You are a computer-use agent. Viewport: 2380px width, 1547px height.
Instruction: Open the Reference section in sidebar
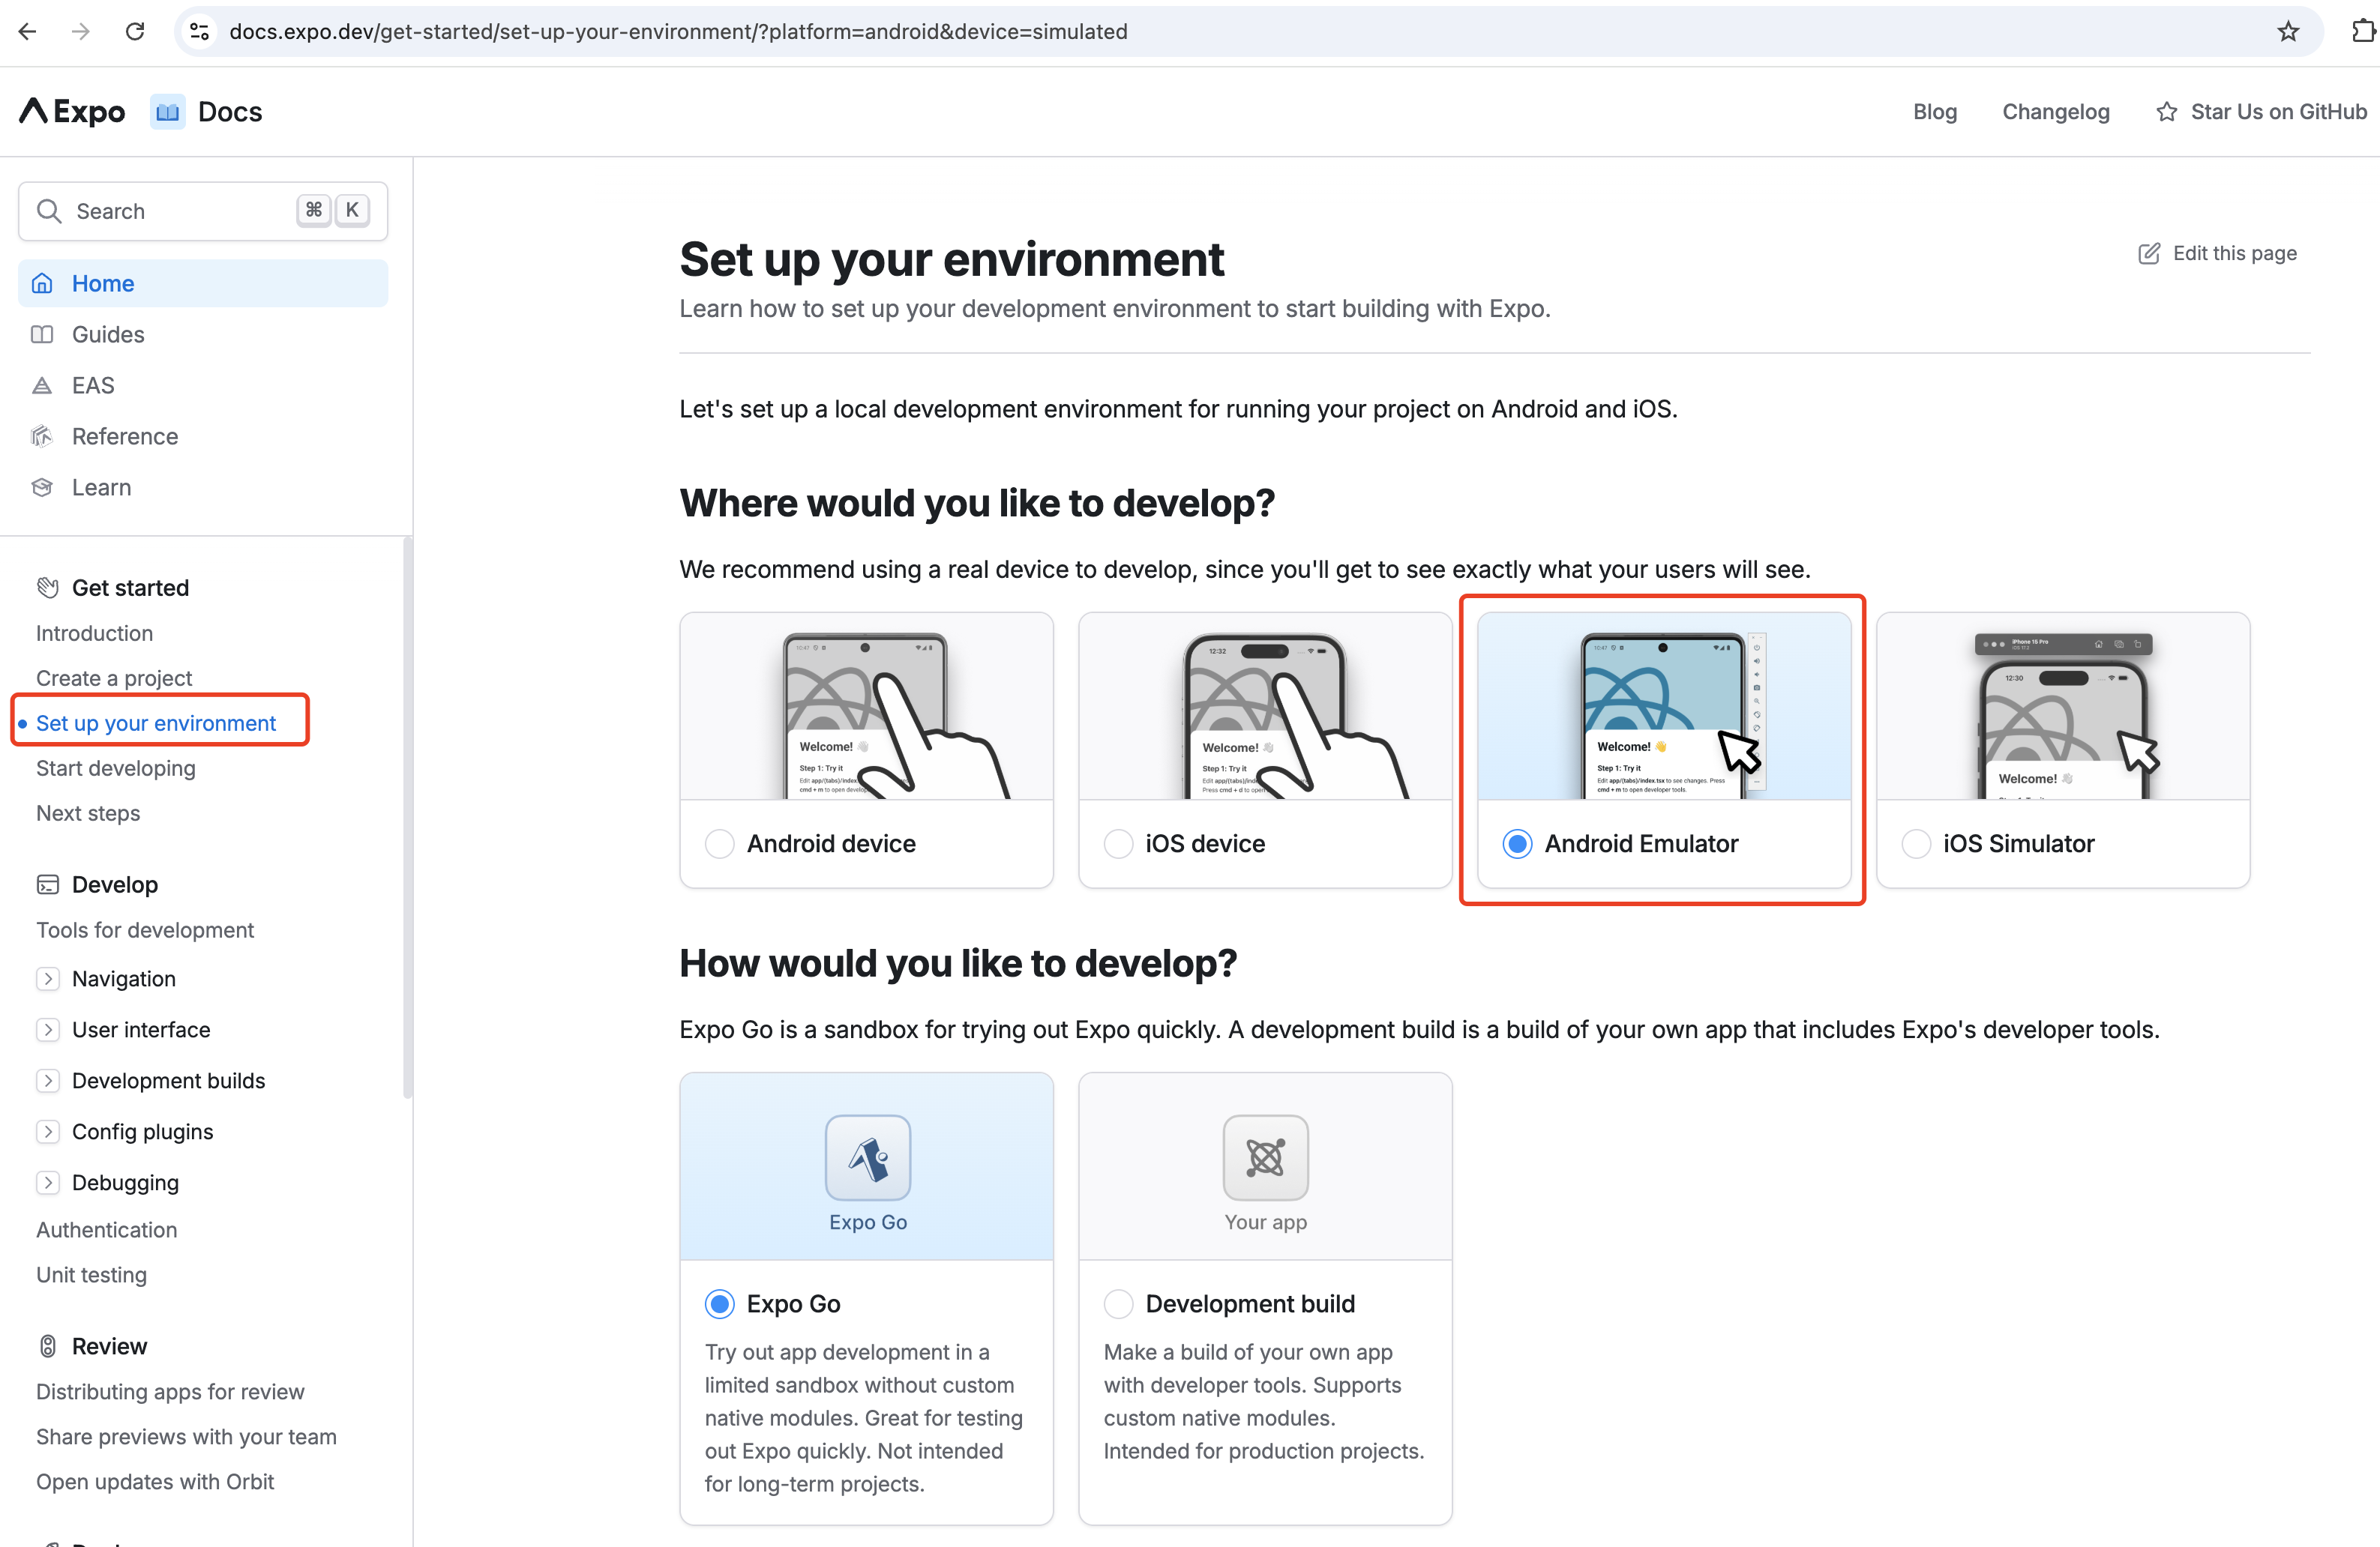[x=124, y=435]
